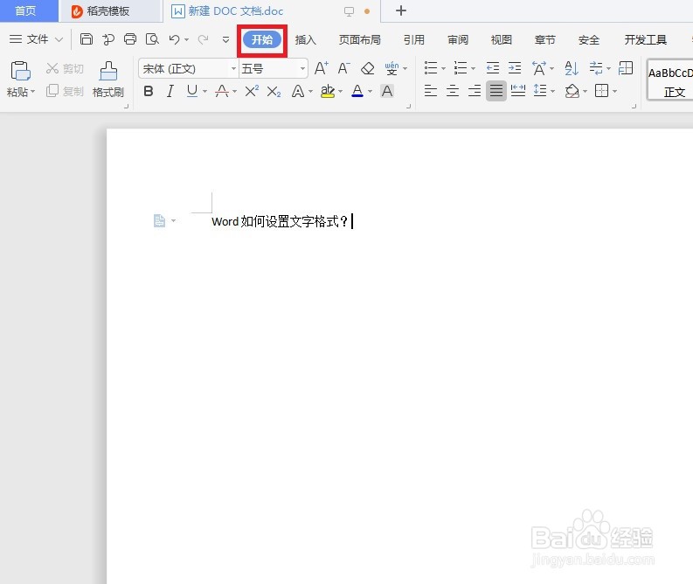This screenshot has width=693, height=584.
Task: Switch to the 引用 (References) tab
Action: pyautogui.click(x=414, y=40)
